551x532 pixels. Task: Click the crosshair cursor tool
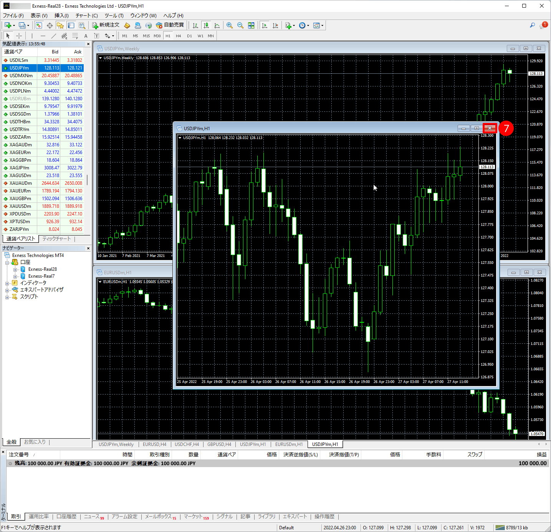pos(19,36)
